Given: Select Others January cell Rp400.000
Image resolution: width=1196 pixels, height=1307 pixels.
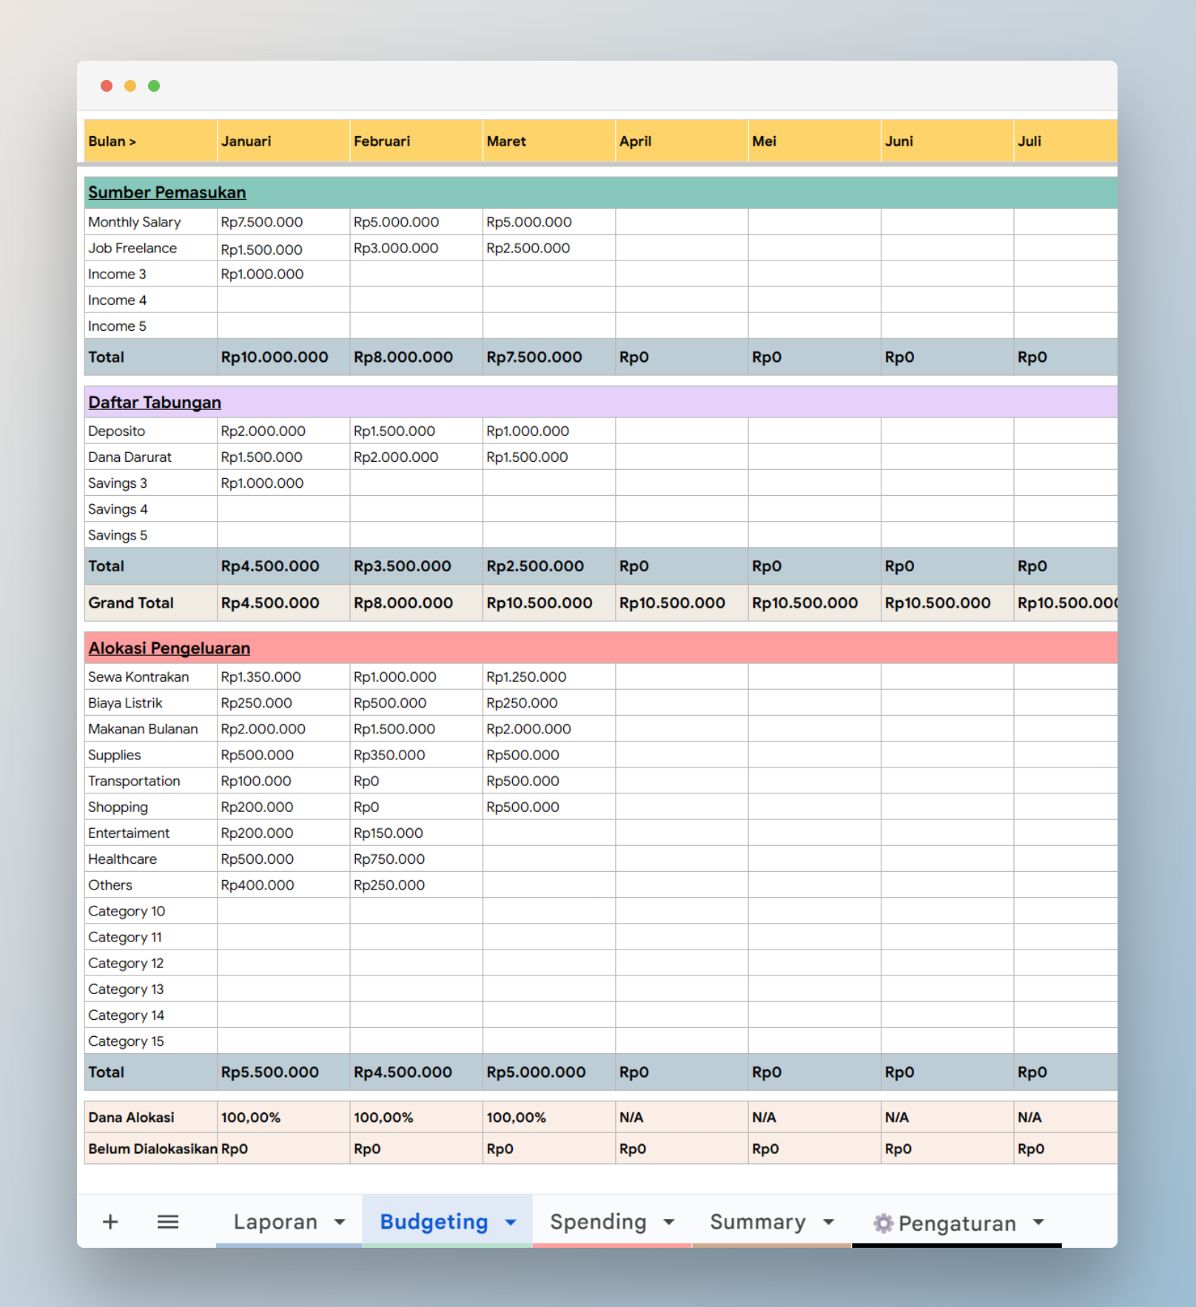Looking at the screenshot, I should click(283, 885).
